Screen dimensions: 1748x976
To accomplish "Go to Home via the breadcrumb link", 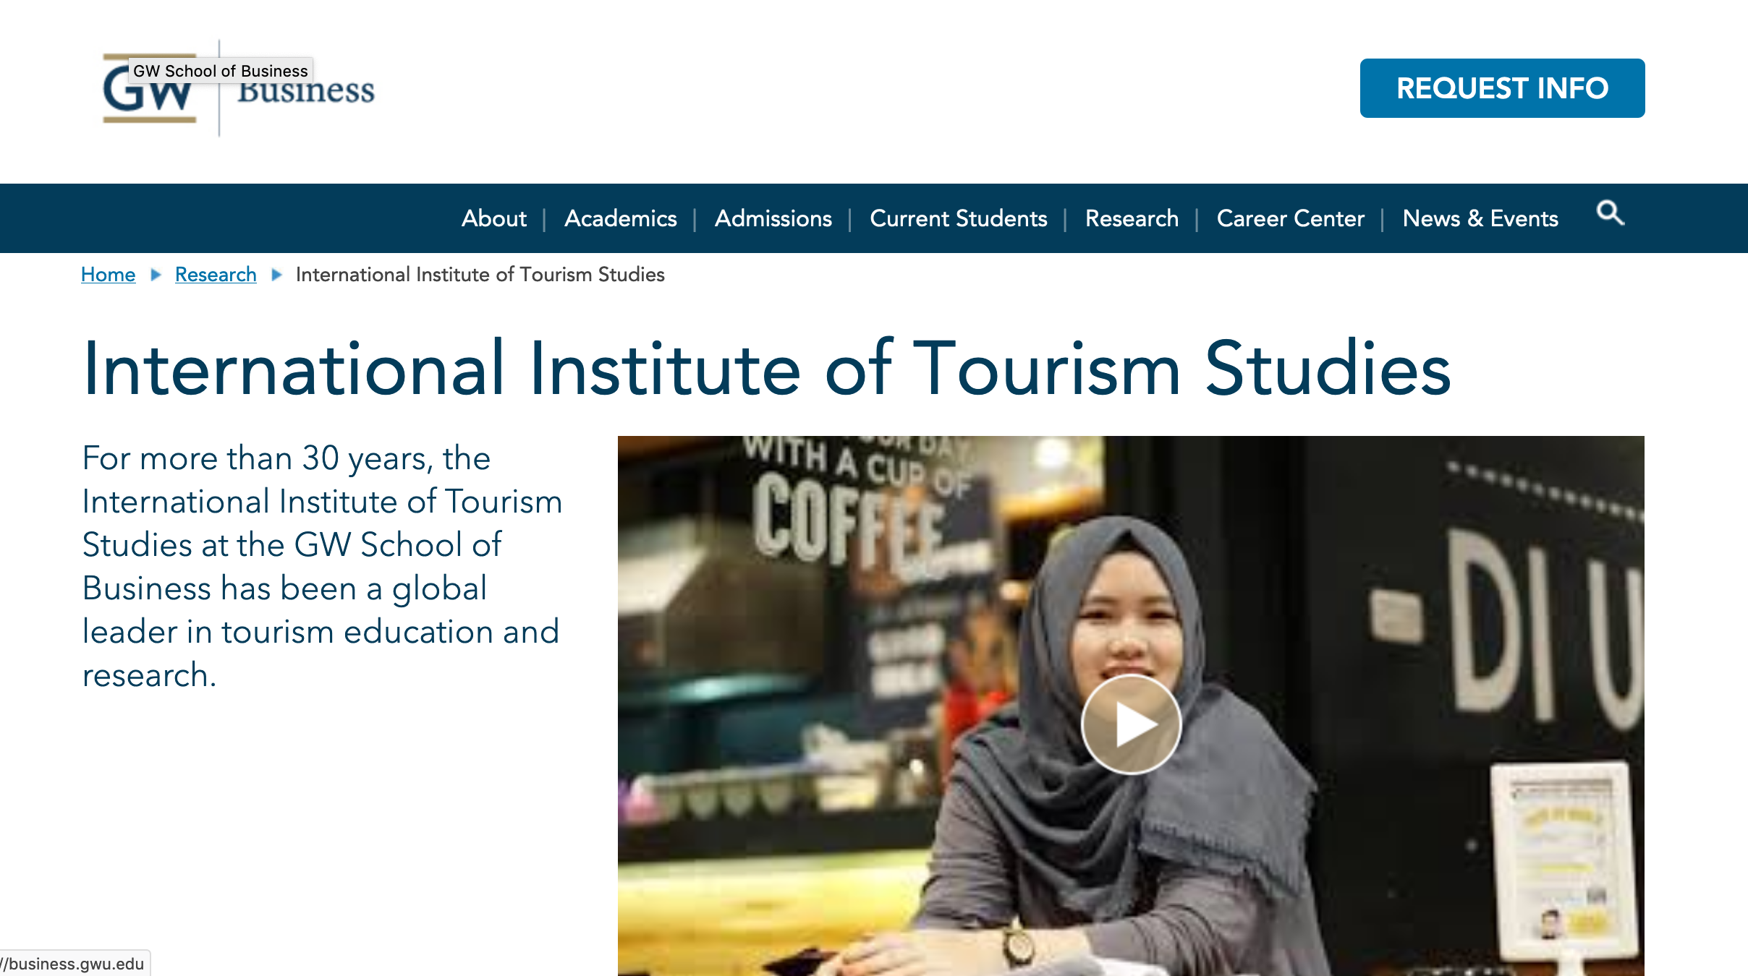I will pos(108,275).
